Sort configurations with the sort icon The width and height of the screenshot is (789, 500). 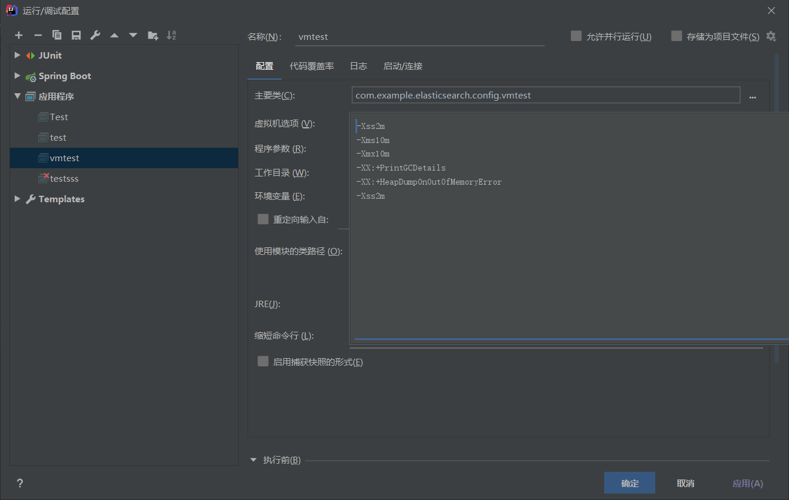click(x=171, y=35)
